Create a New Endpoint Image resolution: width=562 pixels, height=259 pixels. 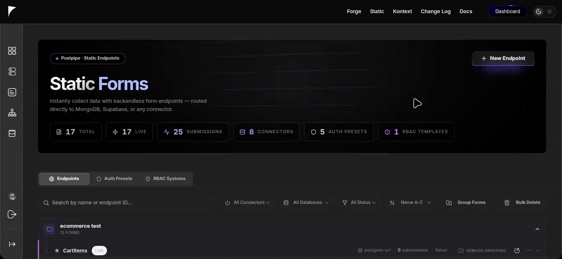tap(503, 58)
